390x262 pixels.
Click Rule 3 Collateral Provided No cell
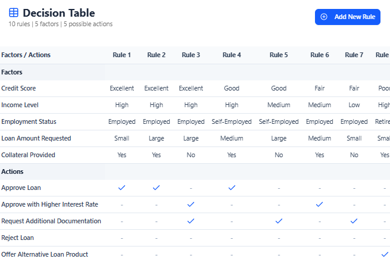pos(191,155)
